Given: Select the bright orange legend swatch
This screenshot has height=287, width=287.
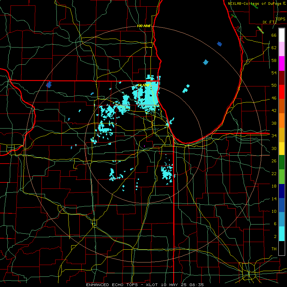Looking at the screenshot, I should tap(282, 120).
